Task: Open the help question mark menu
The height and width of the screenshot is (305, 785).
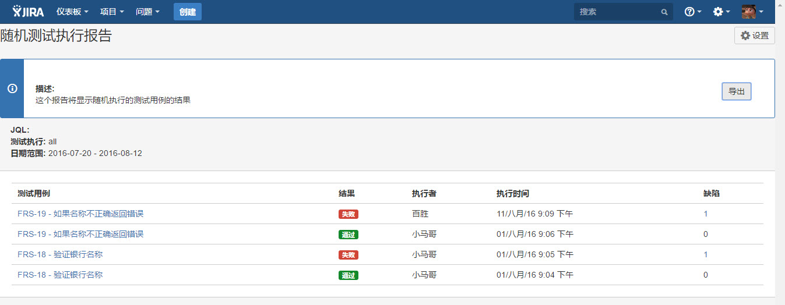Action: (x=692, y=12)
